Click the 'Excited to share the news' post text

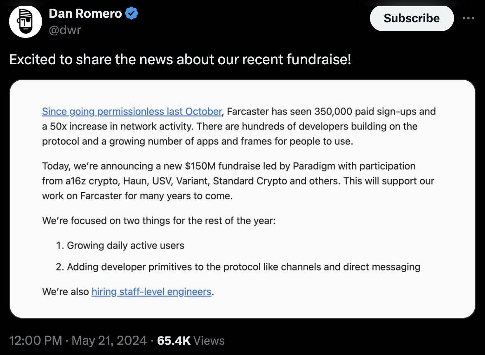coord(180,59)
